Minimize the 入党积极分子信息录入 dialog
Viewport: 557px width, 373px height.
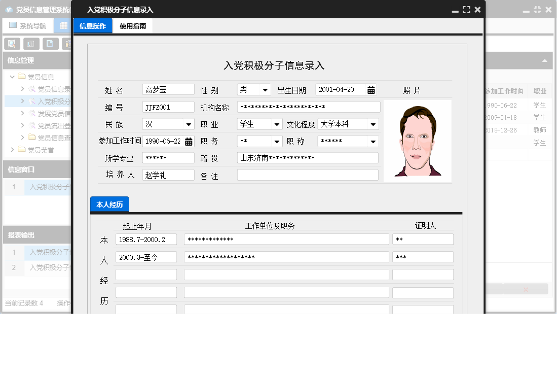coord(455,10)
